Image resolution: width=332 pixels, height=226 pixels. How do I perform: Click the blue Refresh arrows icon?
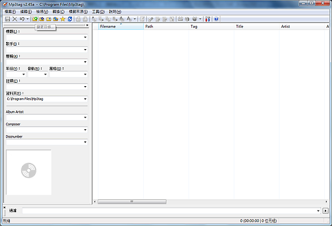click(70, 19)
